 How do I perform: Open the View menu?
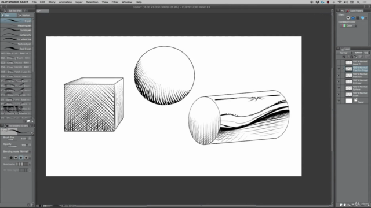coord(105,2)
